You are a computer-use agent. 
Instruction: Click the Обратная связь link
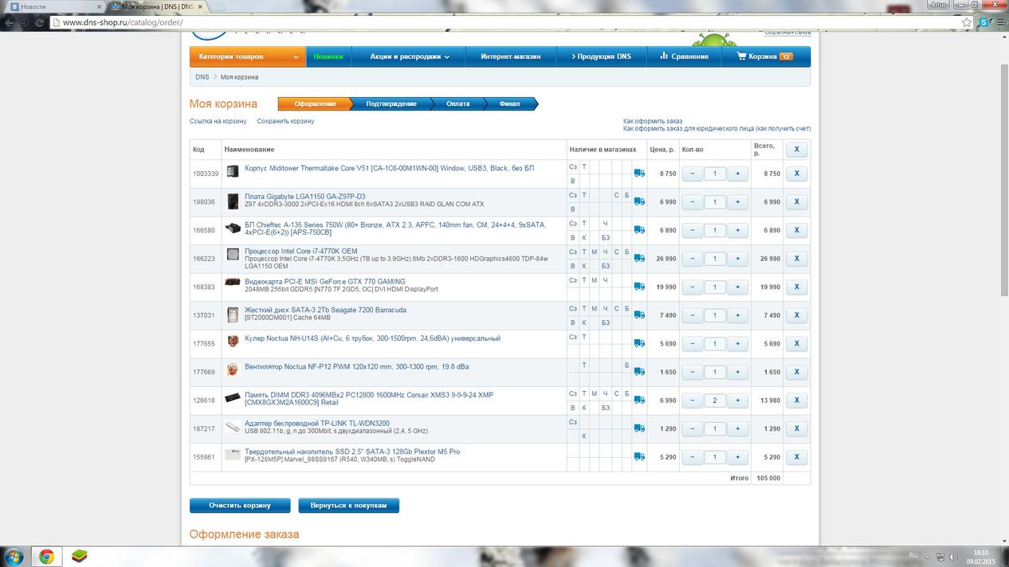[x=787, y=33]
